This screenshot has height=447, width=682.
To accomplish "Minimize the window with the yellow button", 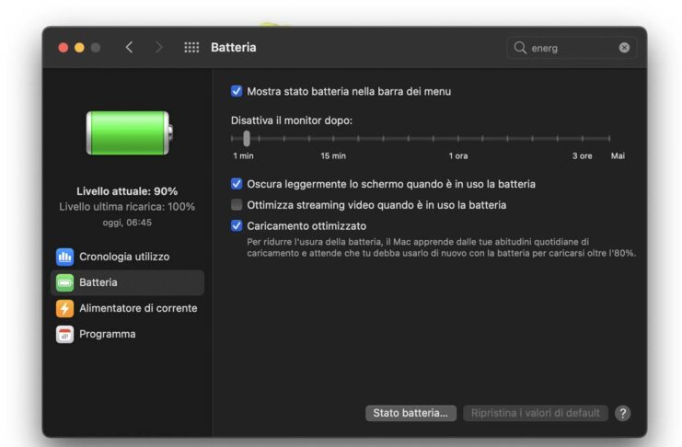I will [x=79, y=48].
